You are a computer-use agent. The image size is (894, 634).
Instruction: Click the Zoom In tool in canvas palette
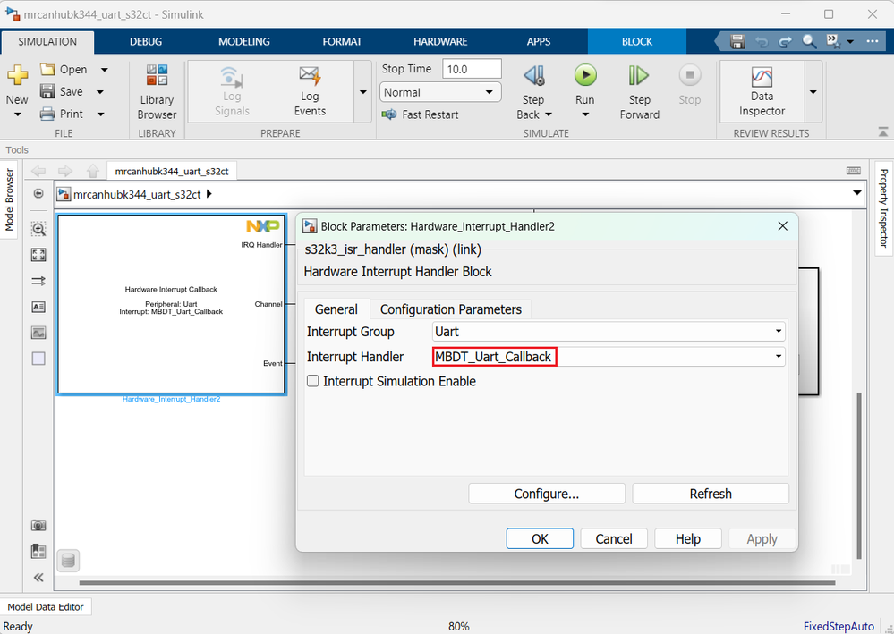pos(38,229)
